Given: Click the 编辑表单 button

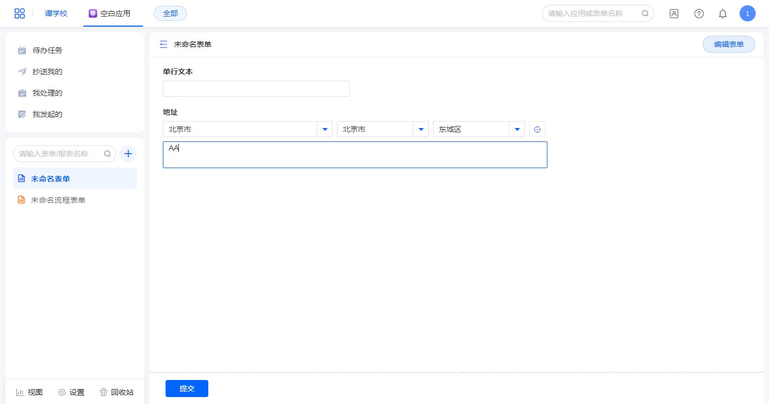Looking at the screenshot, I should click(x=728, y=44).
